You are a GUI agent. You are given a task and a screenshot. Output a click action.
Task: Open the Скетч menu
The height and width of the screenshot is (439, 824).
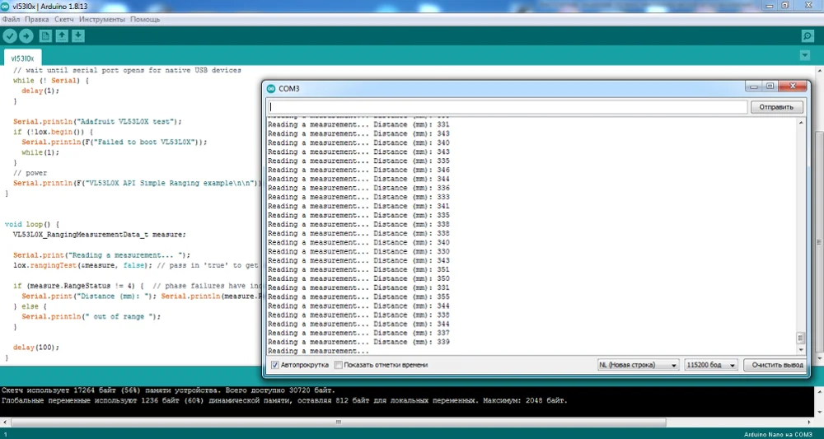64,20
